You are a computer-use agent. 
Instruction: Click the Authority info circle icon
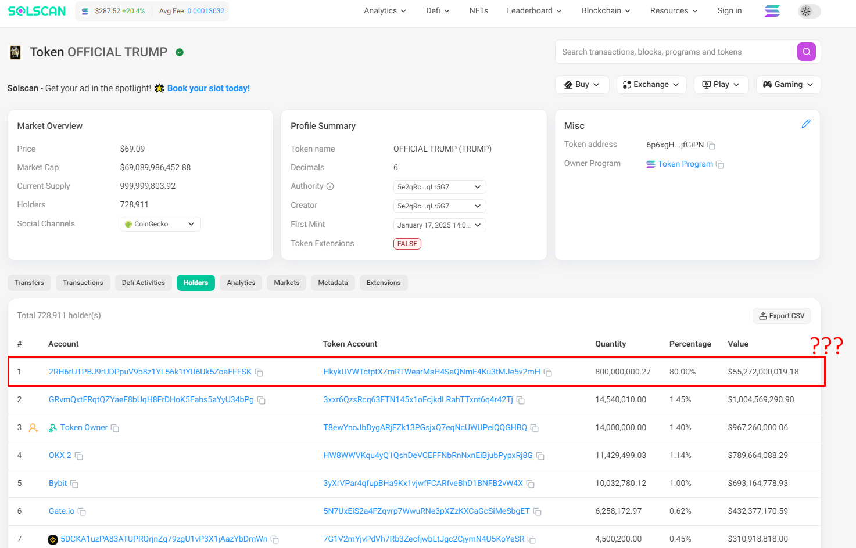click(330, 186)
